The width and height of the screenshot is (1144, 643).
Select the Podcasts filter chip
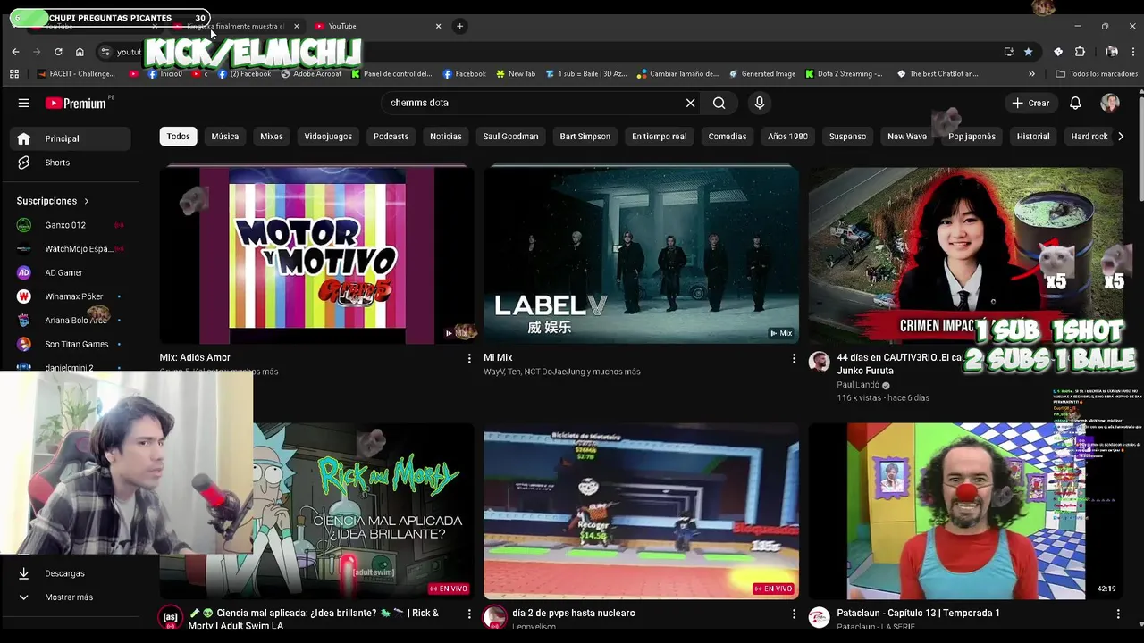(391, 137)
